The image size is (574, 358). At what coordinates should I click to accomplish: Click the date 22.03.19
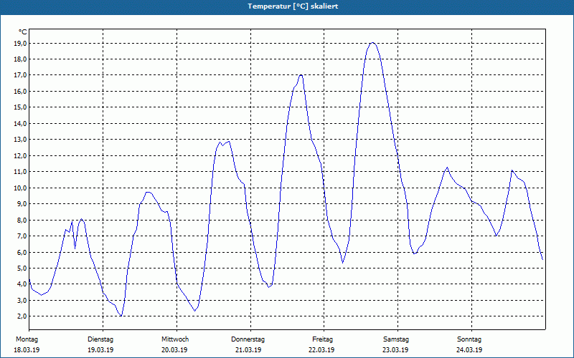321,350
